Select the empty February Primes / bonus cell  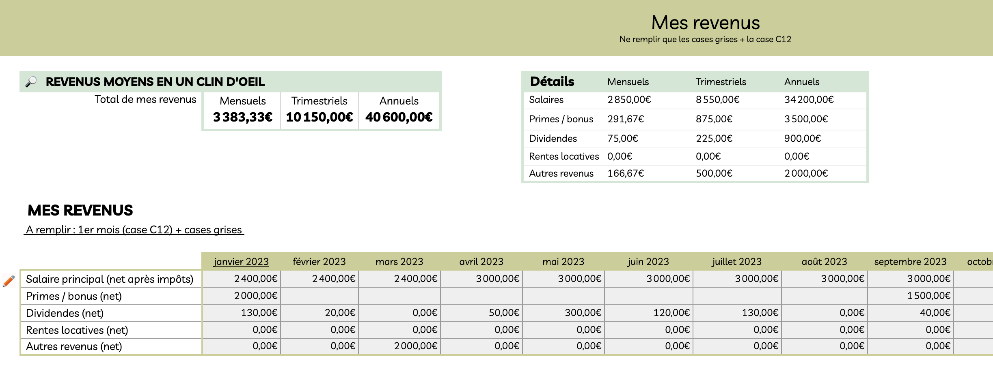(x=319, y=296)
